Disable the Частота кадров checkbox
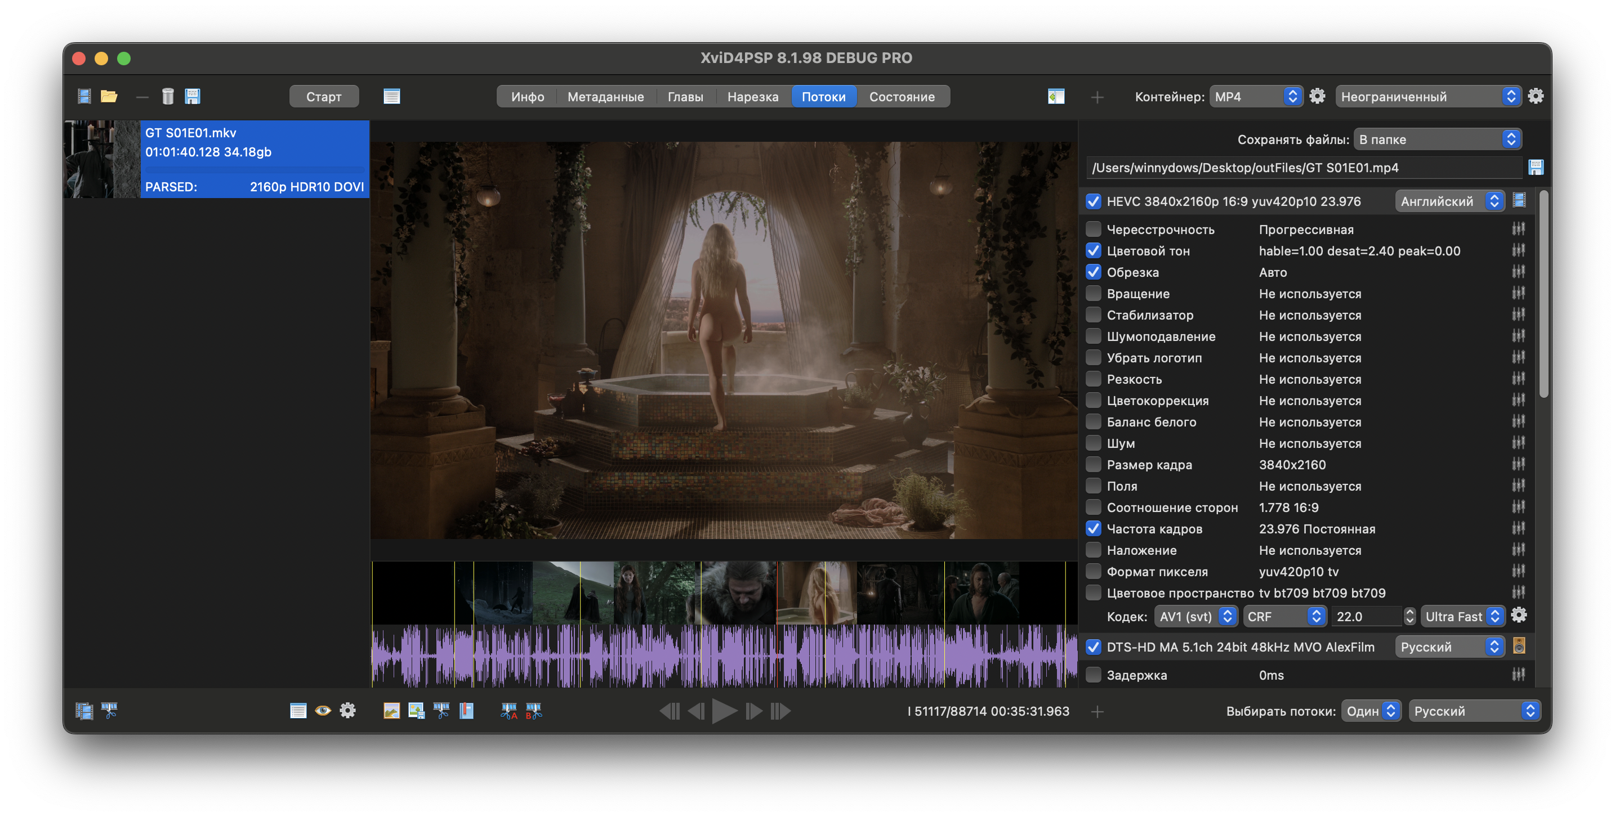Viewport: 1615px width, 817px height. [x=1094, y=529]
